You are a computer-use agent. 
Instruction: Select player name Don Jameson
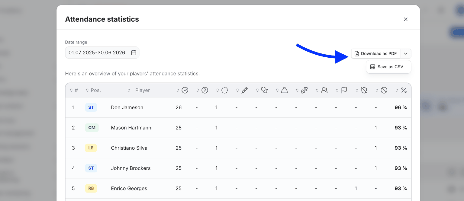pos(127,107)
